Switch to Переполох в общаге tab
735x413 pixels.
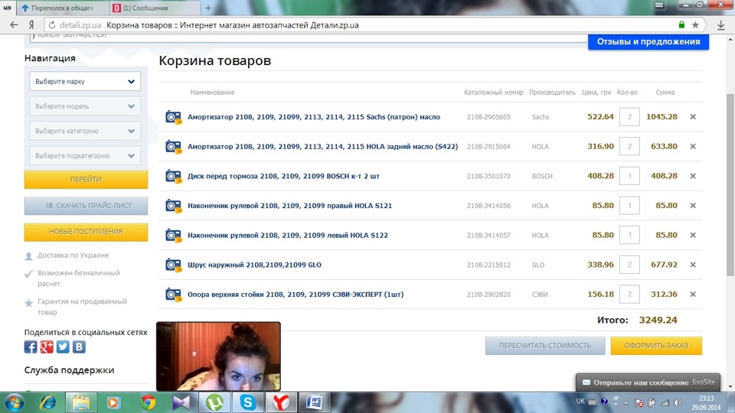pyautogui.click(x=62, y=8)
